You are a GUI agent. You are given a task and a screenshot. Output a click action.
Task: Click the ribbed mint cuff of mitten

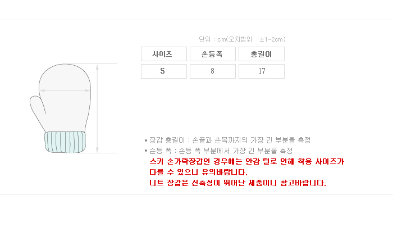coord(66,143)
